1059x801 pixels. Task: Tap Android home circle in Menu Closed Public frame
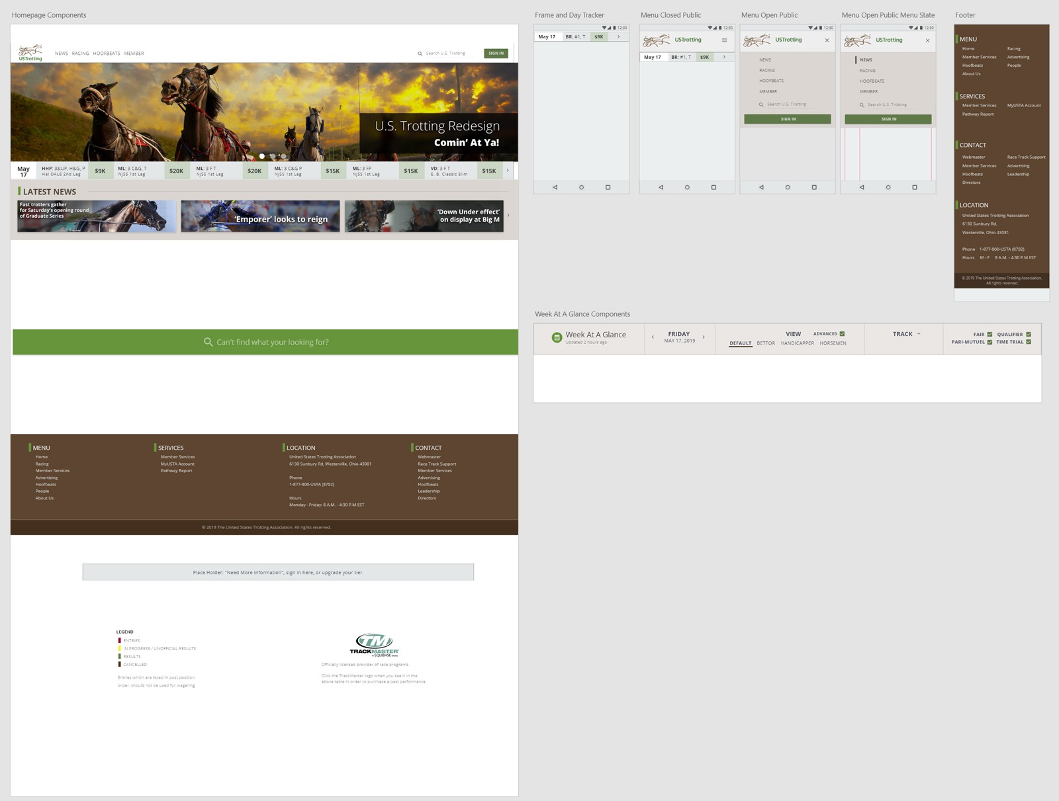point(687,187)
